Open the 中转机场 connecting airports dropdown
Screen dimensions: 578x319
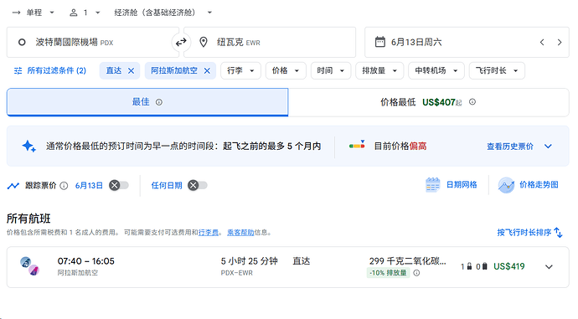tap(436, 70)
